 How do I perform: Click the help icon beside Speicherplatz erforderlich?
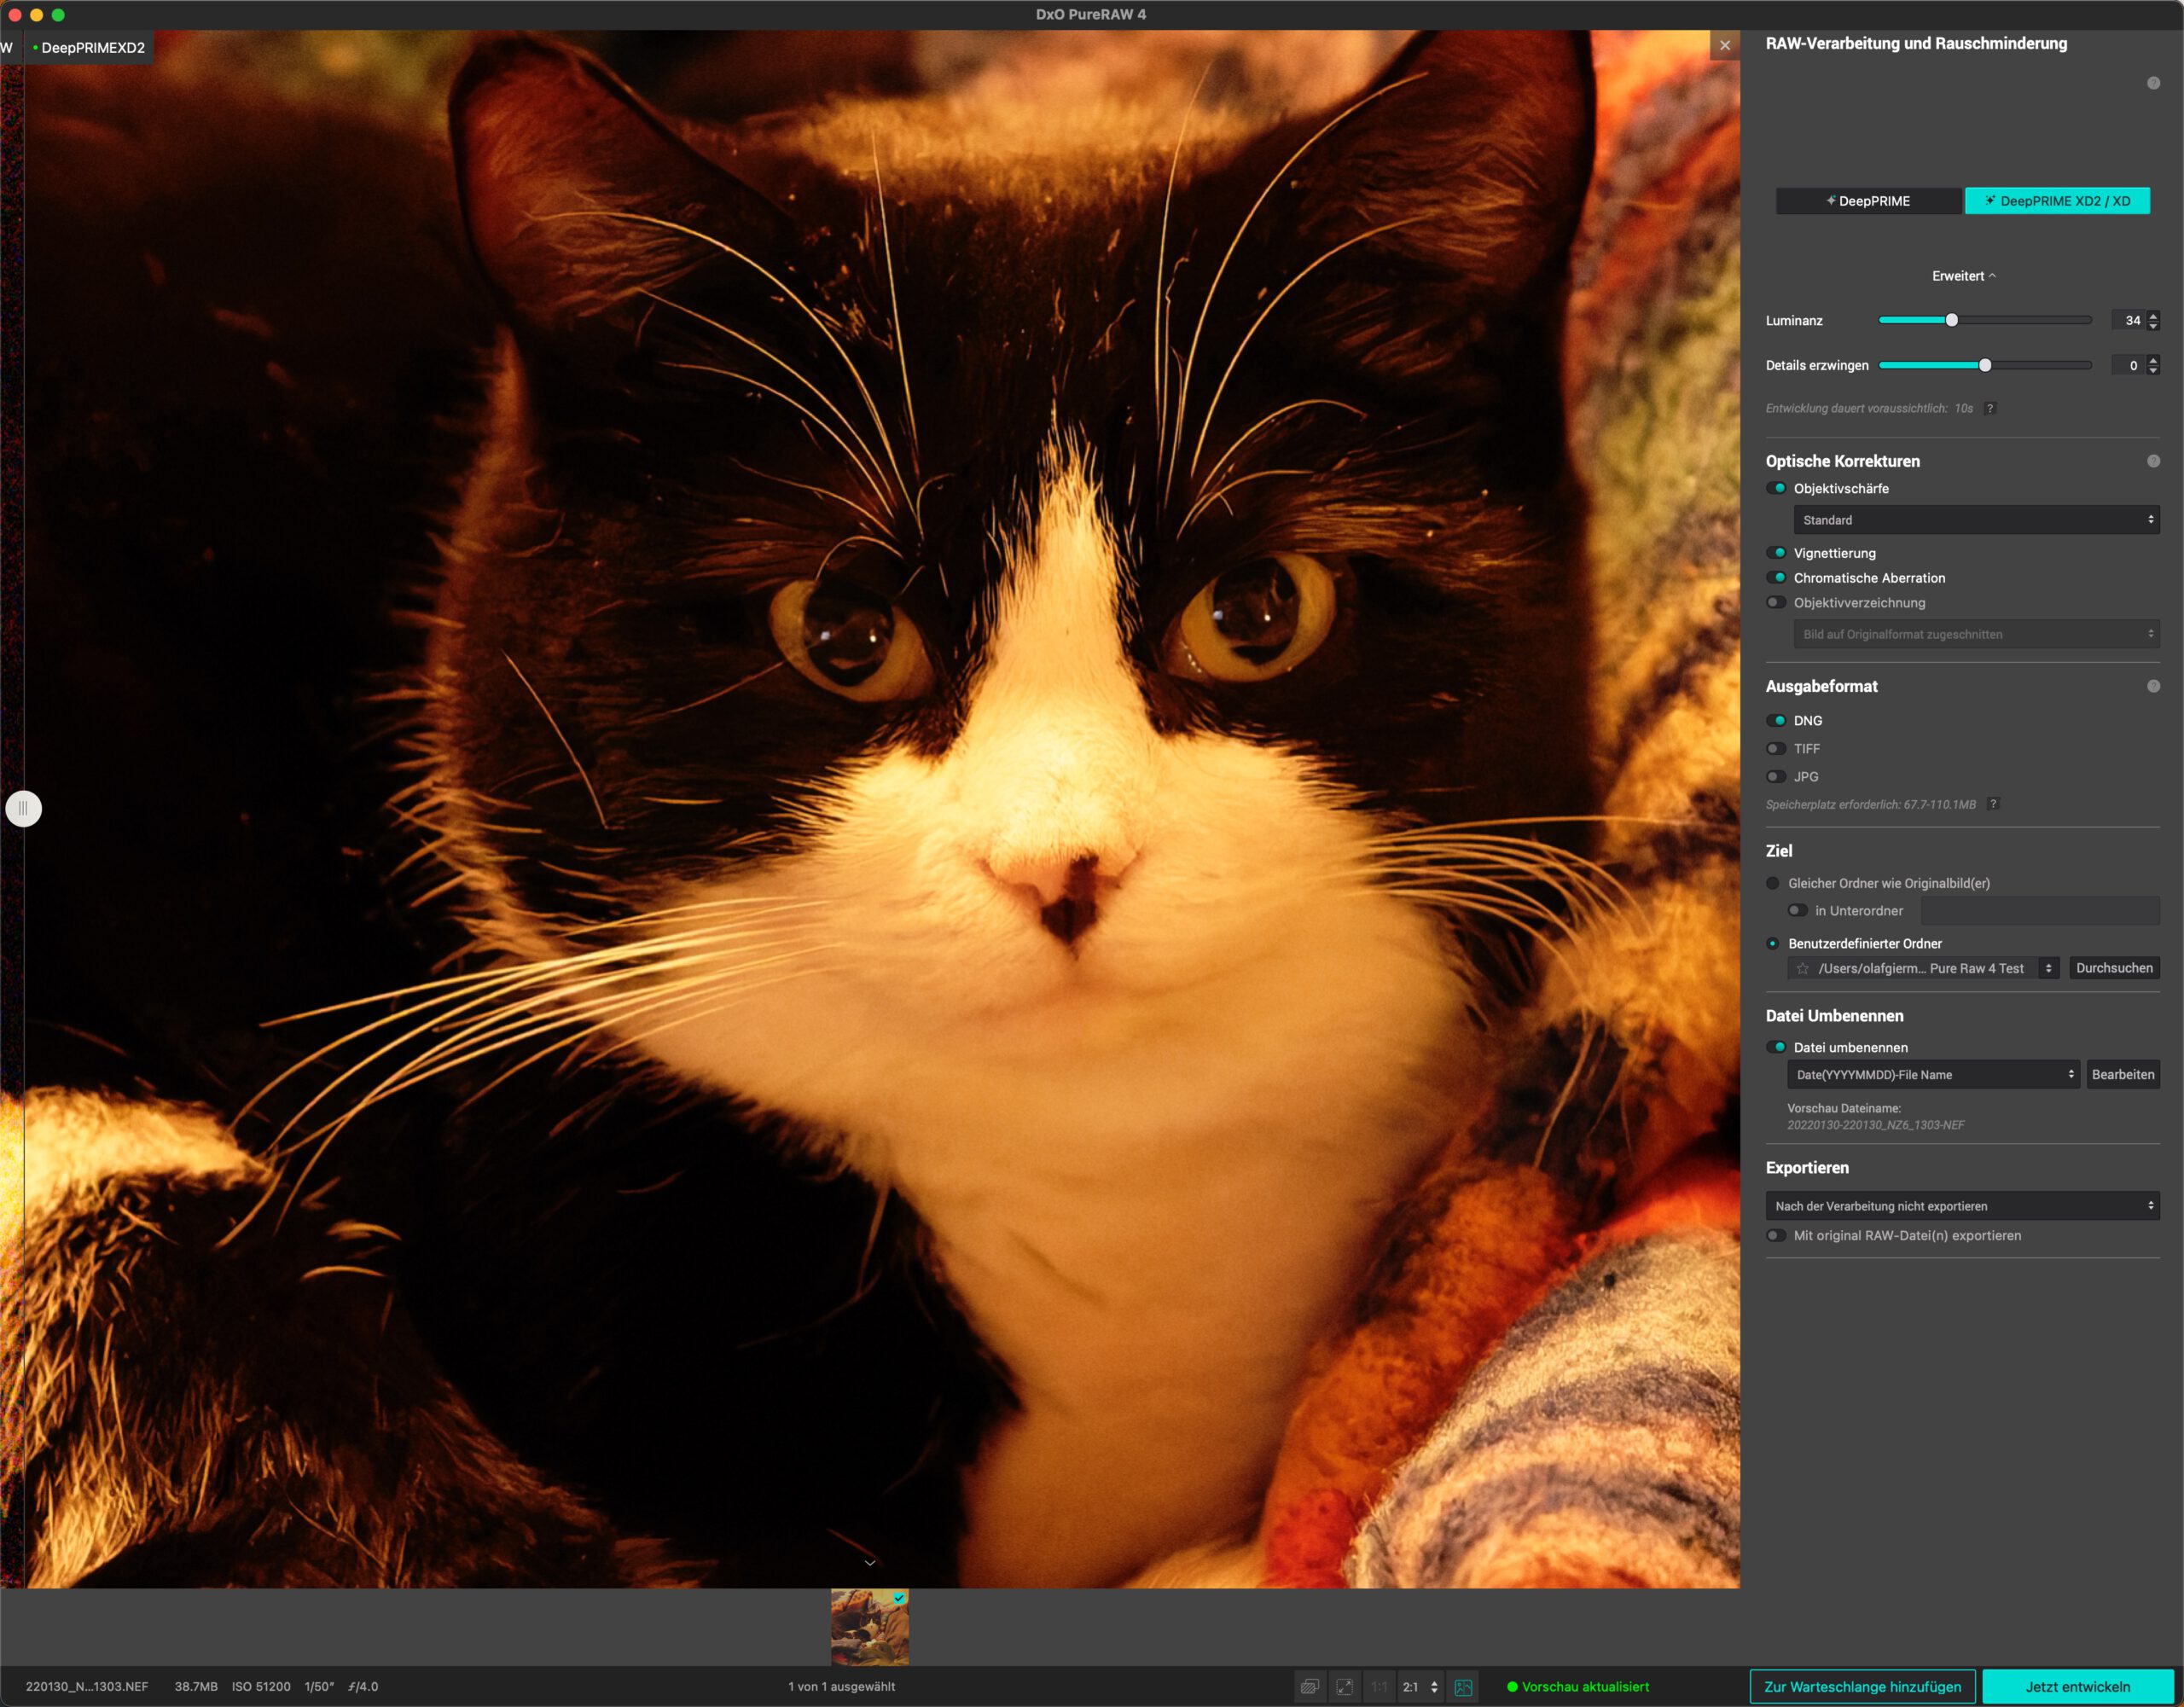(1993, 804)
